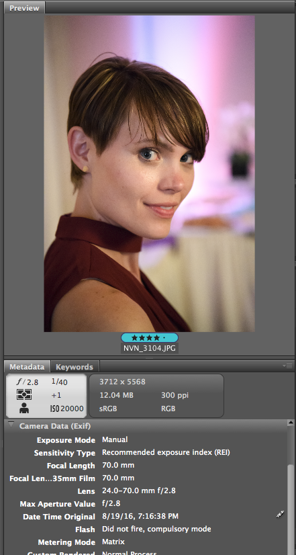Click the portrait scene icon in placard

pos(24,408)
